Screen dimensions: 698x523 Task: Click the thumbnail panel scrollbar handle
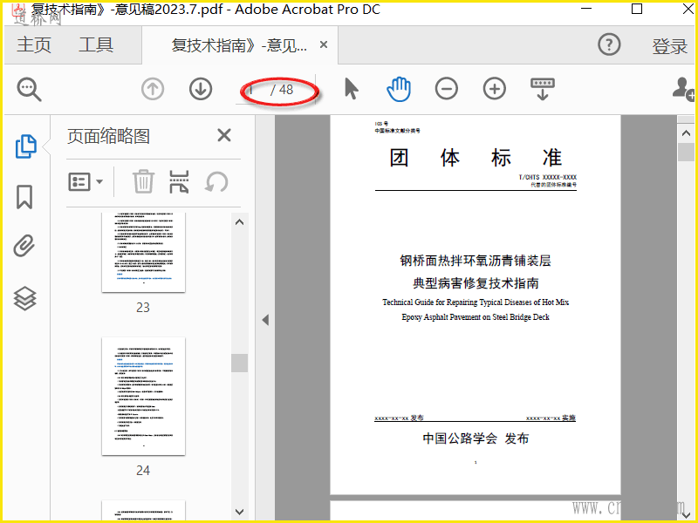[239, 363]
